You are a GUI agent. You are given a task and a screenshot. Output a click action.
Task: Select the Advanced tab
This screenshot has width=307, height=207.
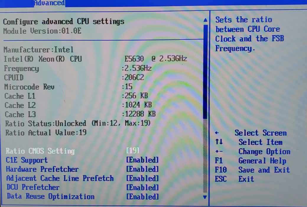[49, 3]
